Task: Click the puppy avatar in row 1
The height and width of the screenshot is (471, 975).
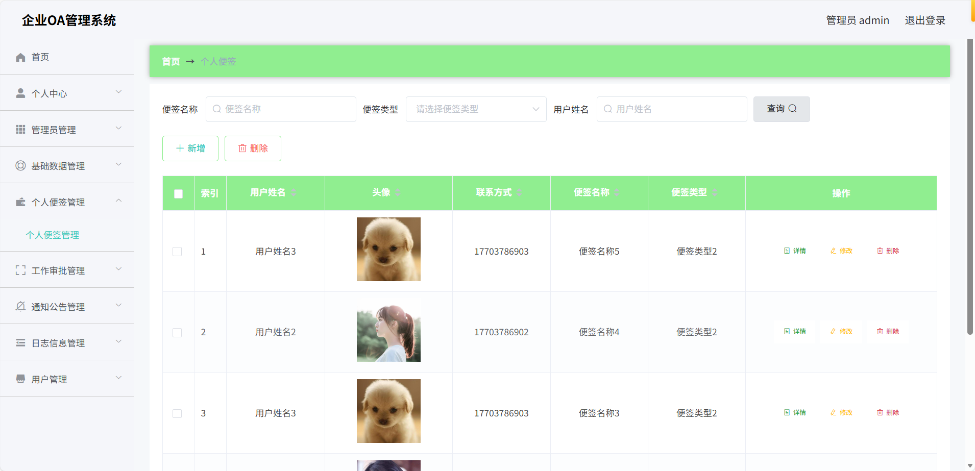Action: click(x=388, y=249)
